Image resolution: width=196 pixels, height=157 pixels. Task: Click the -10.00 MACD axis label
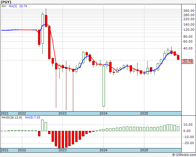tap(188, 137)
